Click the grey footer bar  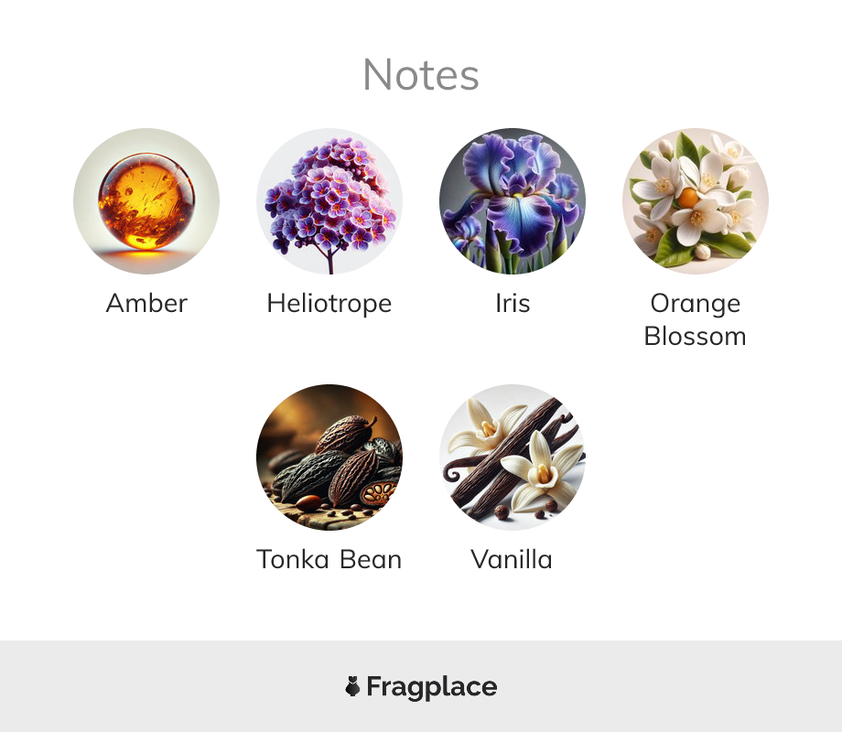click(x=421, y=686)
